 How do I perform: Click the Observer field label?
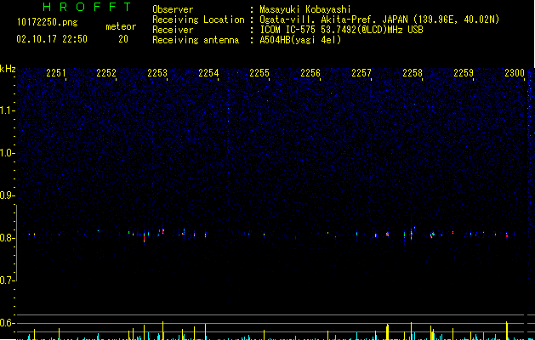(173, 9)
